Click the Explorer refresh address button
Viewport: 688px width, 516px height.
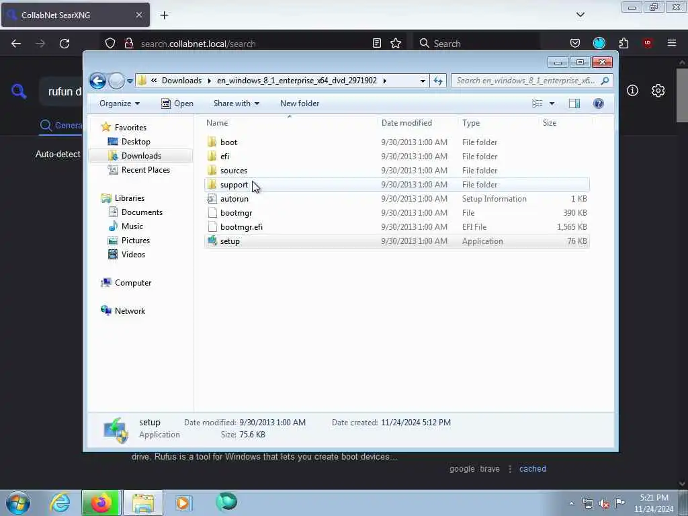point(438,81)
